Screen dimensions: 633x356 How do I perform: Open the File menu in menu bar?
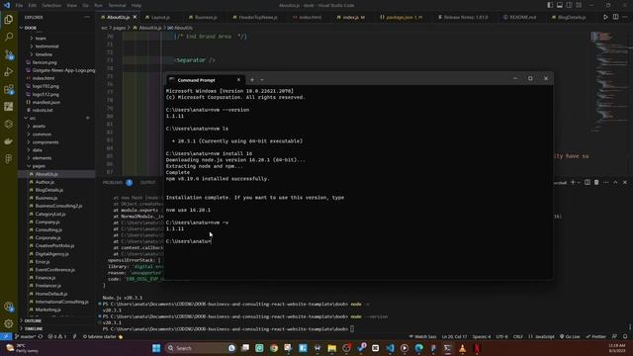19,5
